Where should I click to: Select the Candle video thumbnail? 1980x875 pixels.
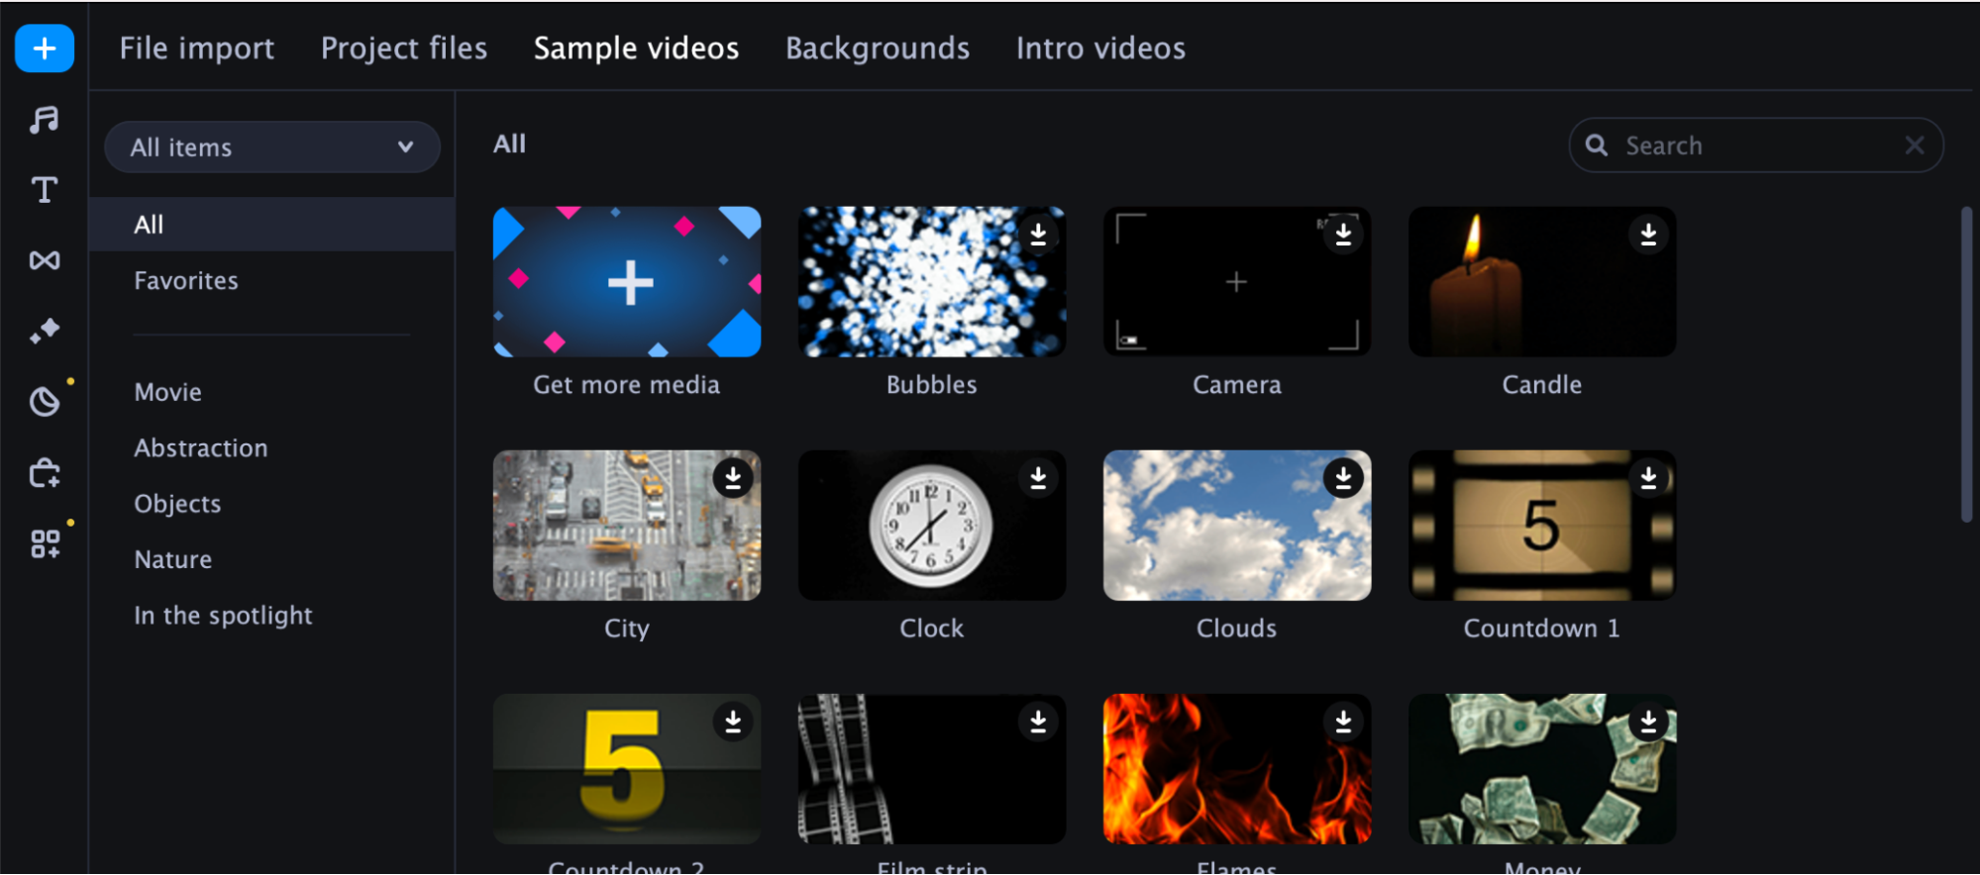click(x=1542, y=282)
